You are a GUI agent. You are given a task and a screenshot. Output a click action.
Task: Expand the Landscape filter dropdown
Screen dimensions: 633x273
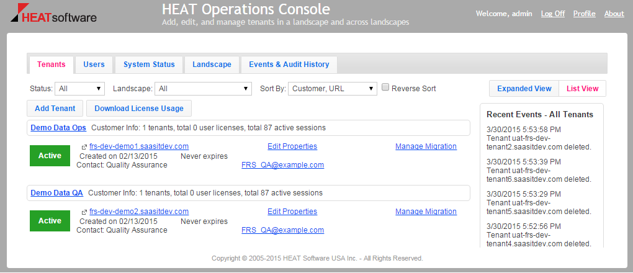(x=203, y=89)
